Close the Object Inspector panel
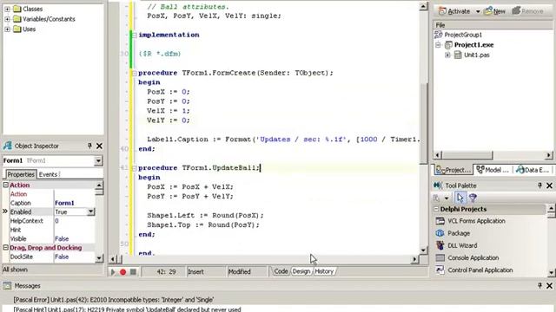Image resolution: width=556 pixels, height=312 pixels. 100,146
